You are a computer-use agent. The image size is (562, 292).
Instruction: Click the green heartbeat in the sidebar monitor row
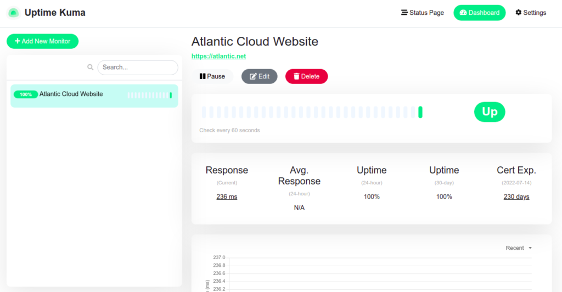(171, 96)
